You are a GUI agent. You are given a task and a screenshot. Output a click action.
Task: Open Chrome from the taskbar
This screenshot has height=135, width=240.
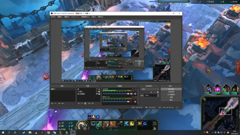pyautogui.click(x=48, y=132)
